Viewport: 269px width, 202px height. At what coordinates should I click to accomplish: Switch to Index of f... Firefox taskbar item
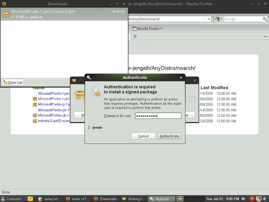(77, 199)
